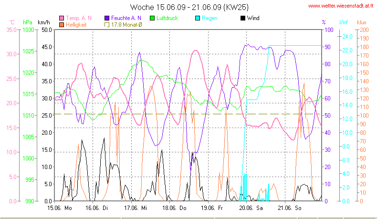This screenshot has height=219, width=377.
Task: Open the www.wetter.wiesenstadt.at.tt link
Action: click(x=341, y=6)
